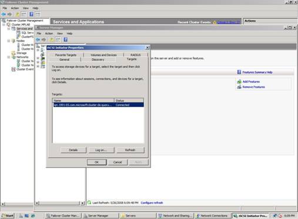
Task: Click warning icon beside Recent Cluster Events
Action: tap(215, 22)
